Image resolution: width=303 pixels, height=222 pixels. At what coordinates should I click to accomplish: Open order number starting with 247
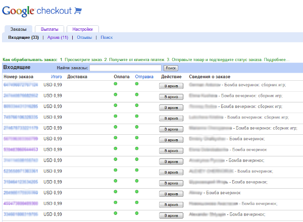[21, 95]
